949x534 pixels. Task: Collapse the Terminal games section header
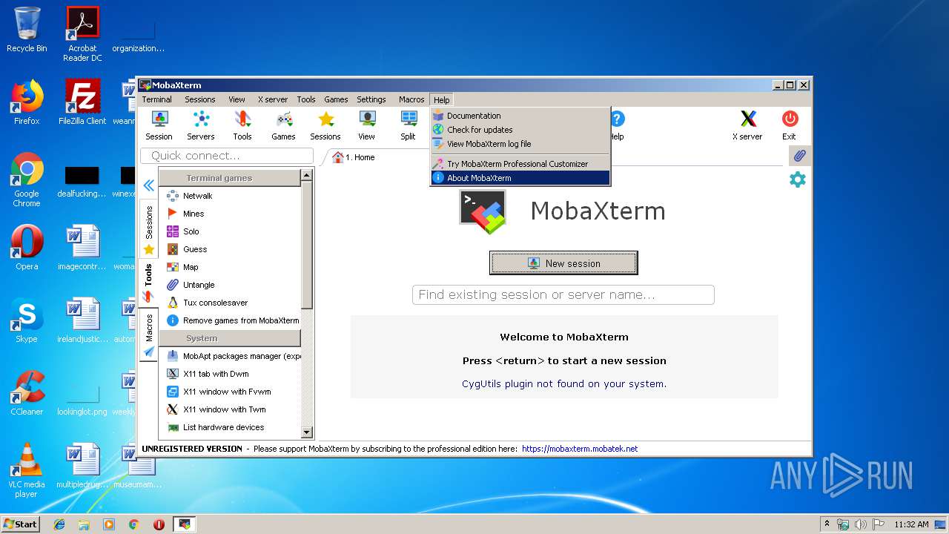pyautogui.click(x=230, y=178)
